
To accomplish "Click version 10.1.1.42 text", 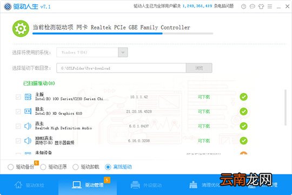I will pyautogui.click(x=139, y=97).
